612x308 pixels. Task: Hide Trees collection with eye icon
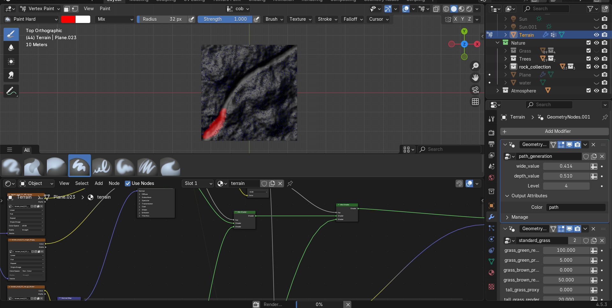click(596, 59)
